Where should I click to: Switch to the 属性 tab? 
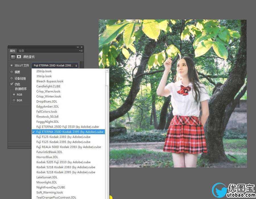click(x=13, y=51)
